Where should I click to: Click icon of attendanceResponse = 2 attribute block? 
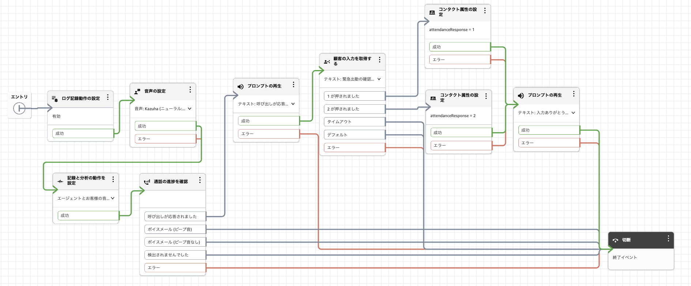coord(433,98)
